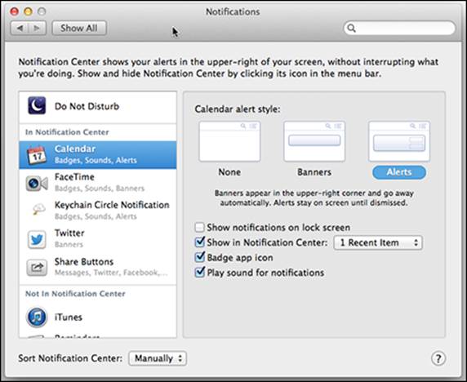Viewport: 467px width, 382px height.
Task: Click the magnifying glass search icon
Action: 352,29
